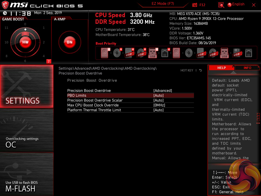Click the date Mon 2 Sep, 2019
Screen dimensions: 261x196
coord(48,13)
